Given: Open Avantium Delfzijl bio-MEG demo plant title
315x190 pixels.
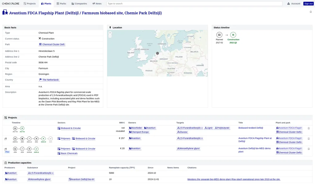Looking at the screenshot, I should 254,150.
